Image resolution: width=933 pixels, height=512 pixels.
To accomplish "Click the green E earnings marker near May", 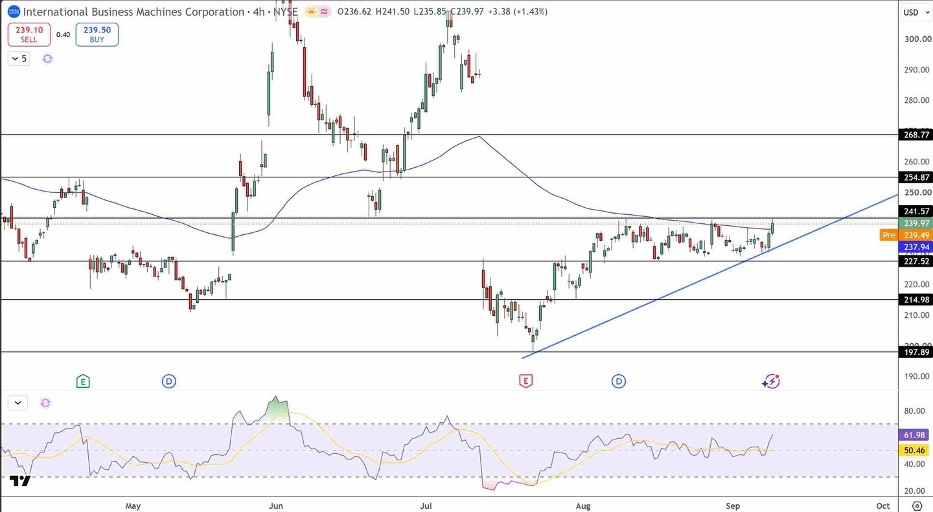I will pyautogui.click(x=82, y=381).
